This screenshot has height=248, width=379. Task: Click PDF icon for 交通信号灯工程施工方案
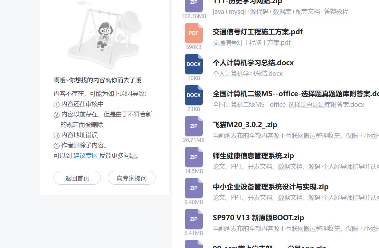coord(193,33)
